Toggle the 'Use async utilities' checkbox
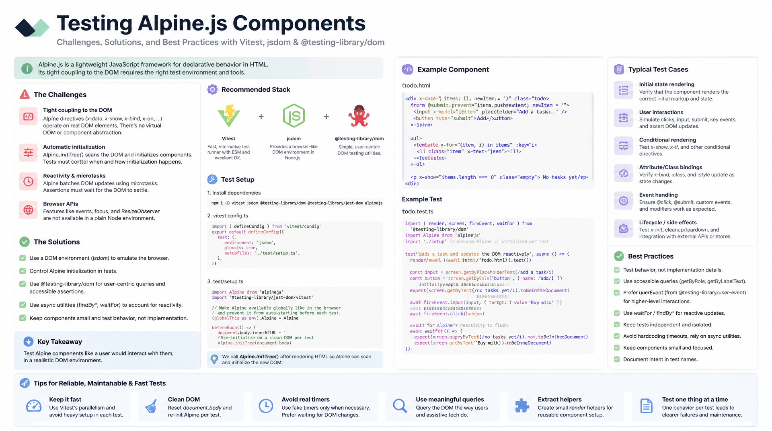 click(23, 305)
